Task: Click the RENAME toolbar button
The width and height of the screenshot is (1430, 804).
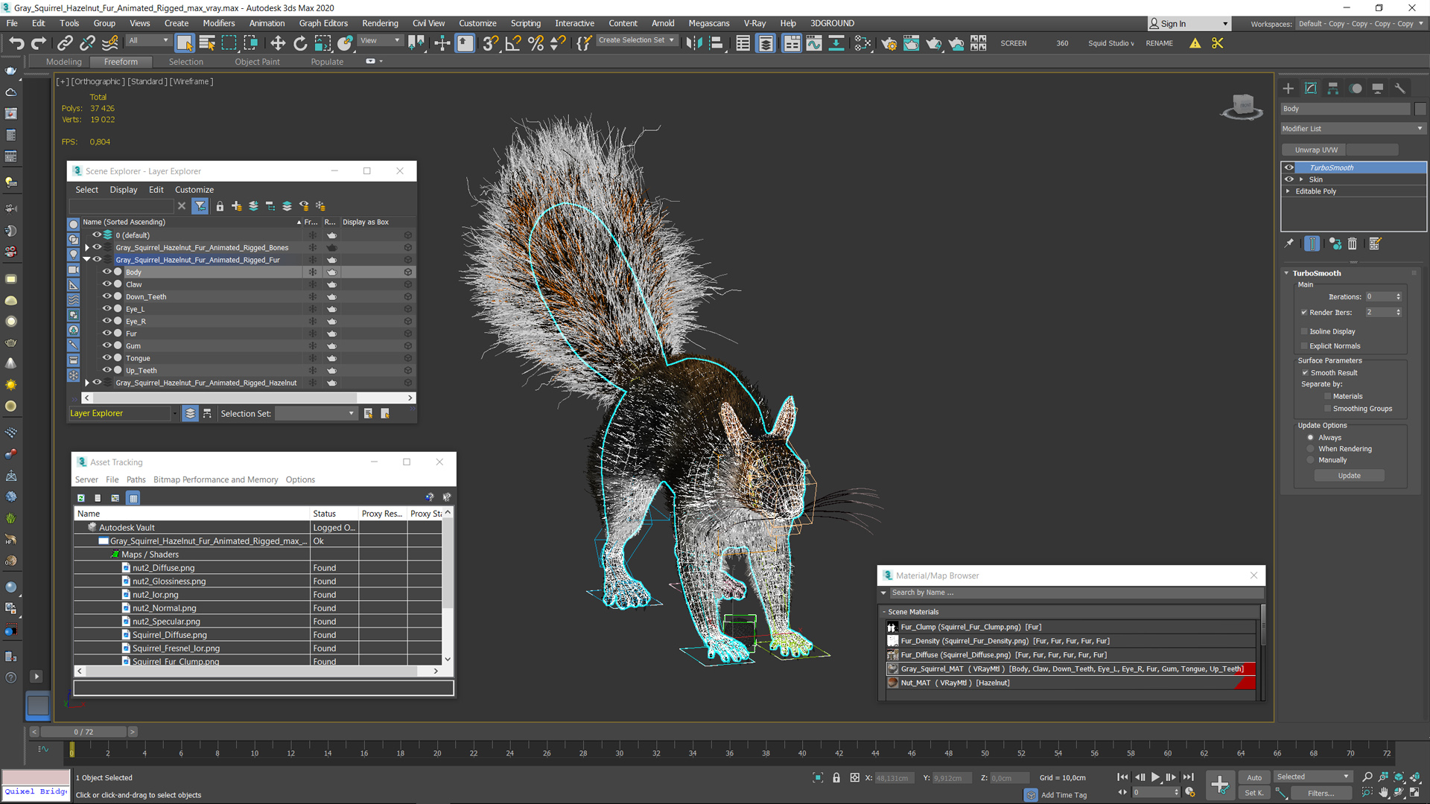Action: [1159, 43]
